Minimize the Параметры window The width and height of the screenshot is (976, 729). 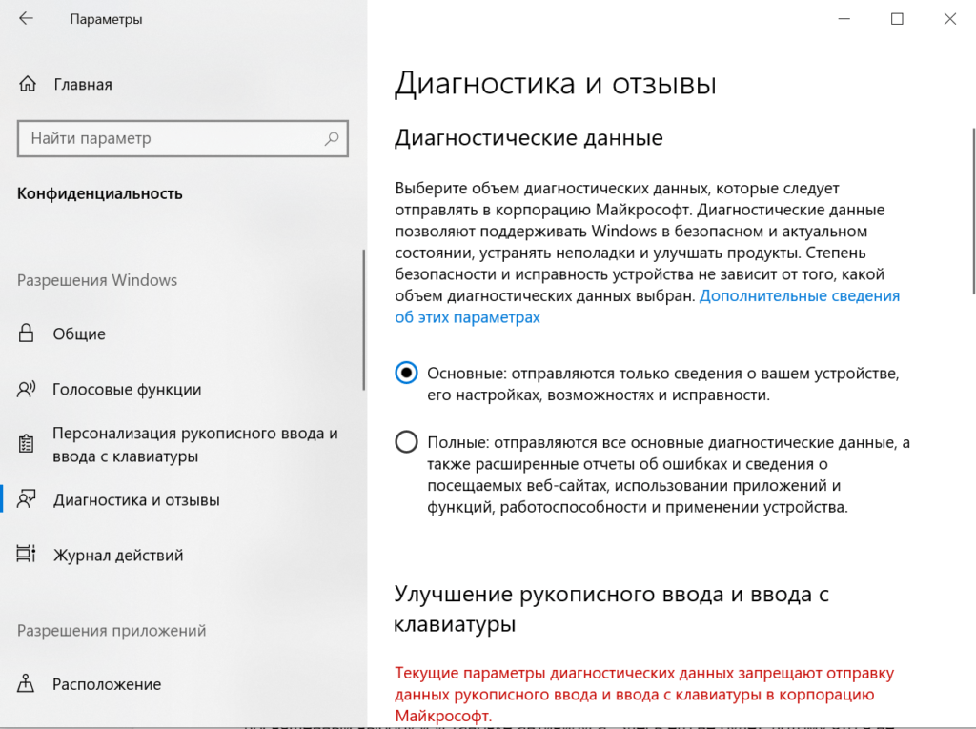point(844,19)
